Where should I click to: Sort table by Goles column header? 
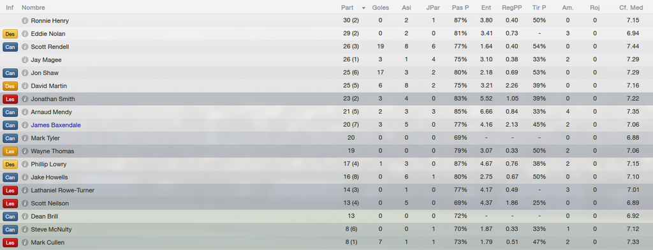(381, 8)
